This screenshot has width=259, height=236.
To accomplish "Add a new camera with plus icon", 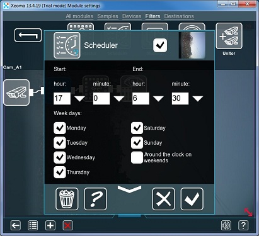I will 50,225.
